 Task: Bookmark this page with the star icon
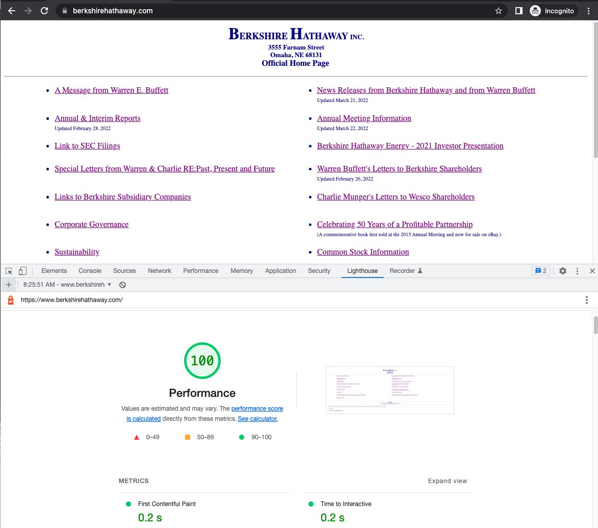click(x=499, y=11)
